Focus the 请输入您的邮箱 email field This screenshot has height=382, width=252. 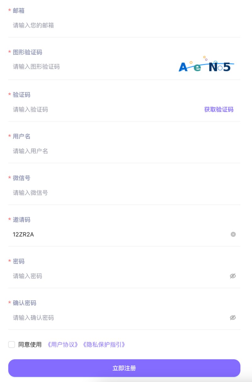click(x=124, y=25)
